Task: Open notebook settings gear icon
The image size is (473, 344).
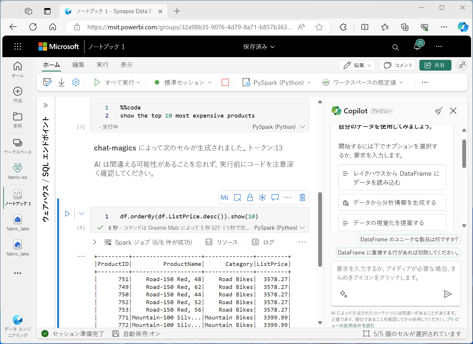Action: tap(76, 82)
